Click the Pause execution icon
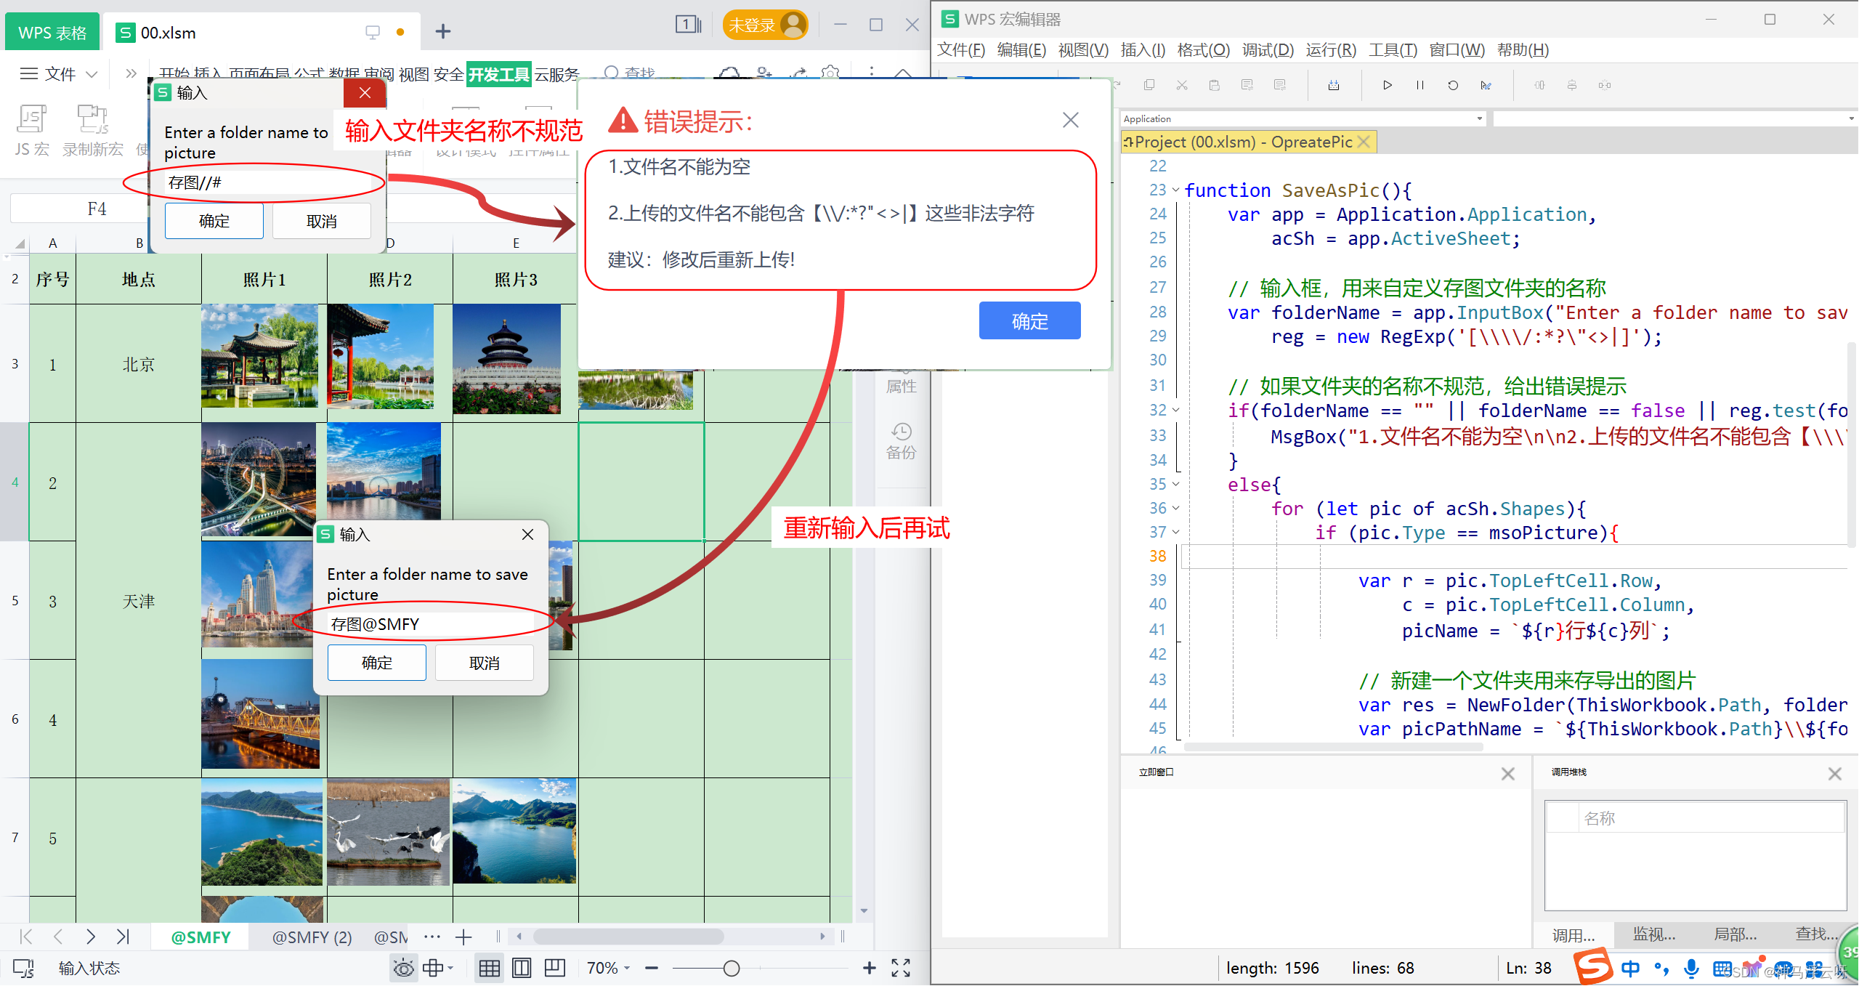This screenshot has width=1859, height=986. [1419, 85]
